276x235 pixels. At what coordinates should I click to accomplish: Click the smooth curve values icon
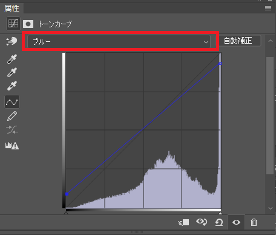[x=12, y=130]
